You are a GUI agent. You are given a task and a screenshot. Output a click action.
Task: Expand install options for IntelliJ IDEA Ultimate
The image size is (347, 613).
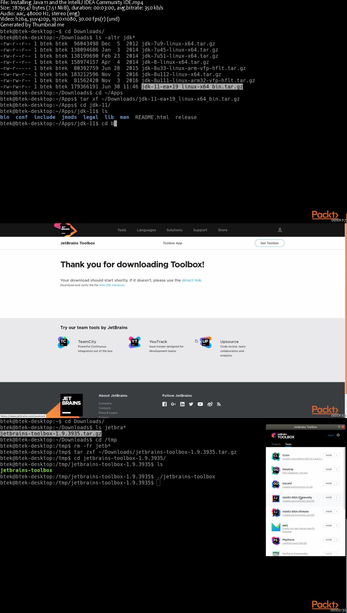click(336, 511)
